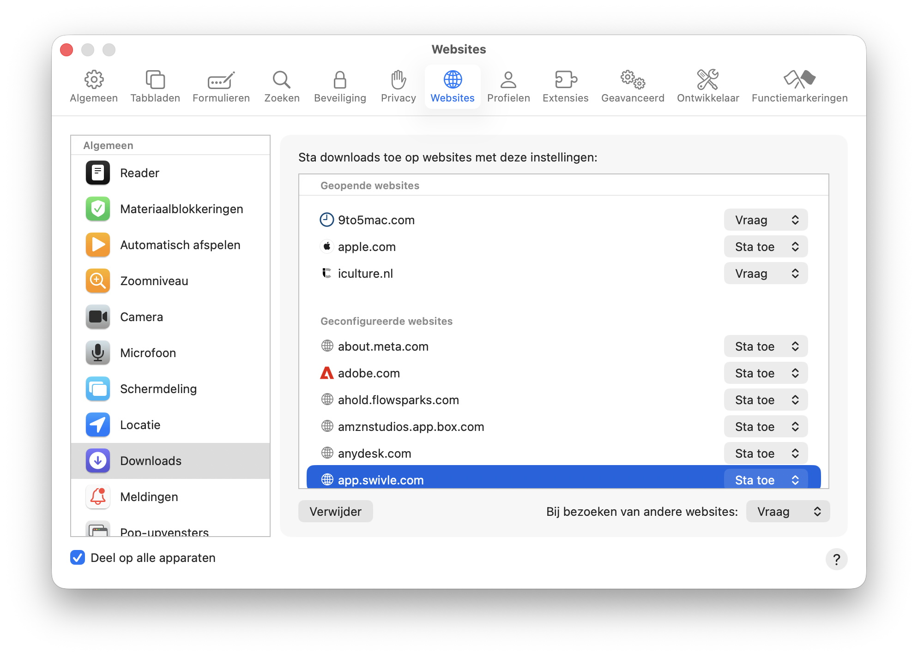The width and height of the screenshot is (918, 657).
Task: Select Materiaalblokkeringen label in the sidebar
Action: tap(181, 209)
